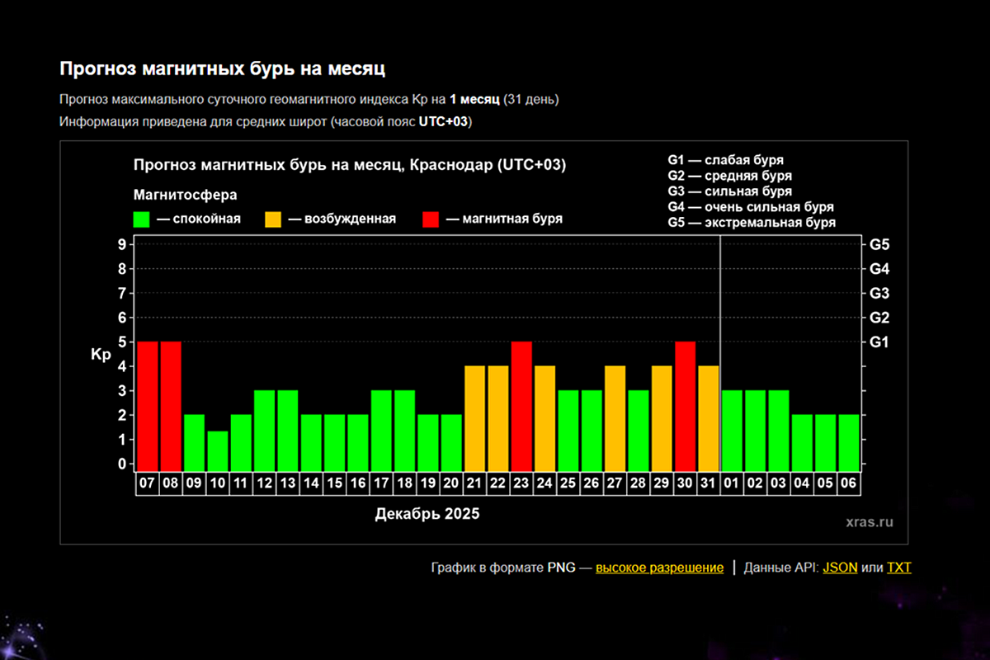
Task: Click the G5 label on right axis
Action: coord(879,245)
